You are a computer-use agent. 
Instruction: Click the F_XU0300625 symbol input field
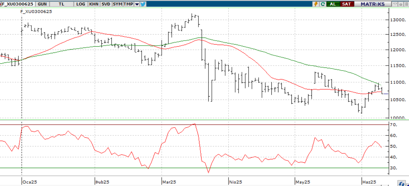[x=18, y=4]
